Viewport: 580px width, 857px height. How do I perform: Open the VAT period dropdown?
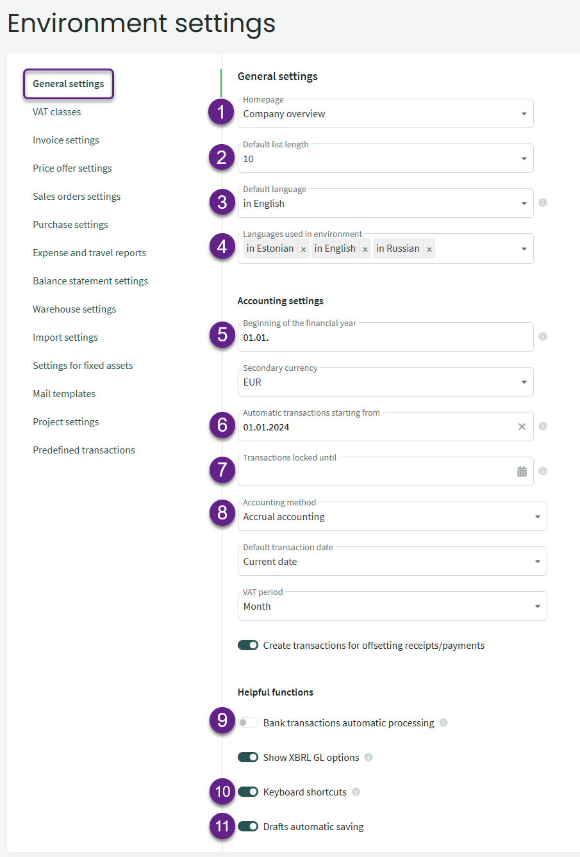tap(391, 606)
